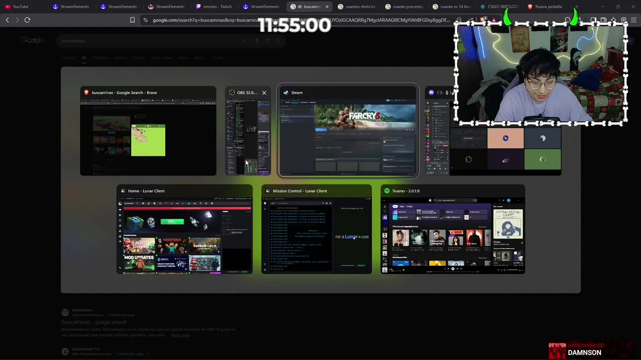Viewport: 641px width, 360px height.
Task: Switch to the Steam window thumbnail
Action: [348, 130]
